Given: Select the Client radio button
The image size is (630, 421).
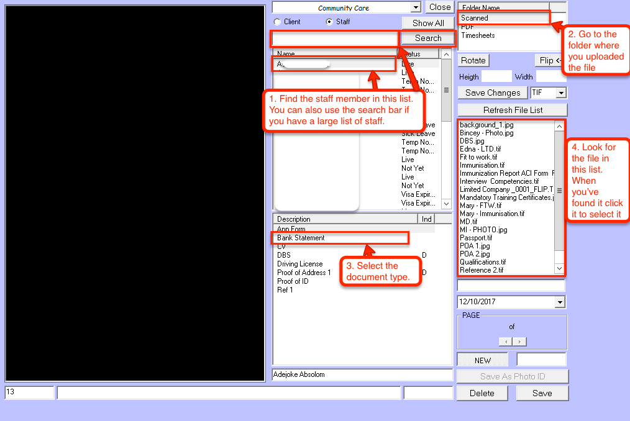Looking at the screenshot, I should pos(277,22).
